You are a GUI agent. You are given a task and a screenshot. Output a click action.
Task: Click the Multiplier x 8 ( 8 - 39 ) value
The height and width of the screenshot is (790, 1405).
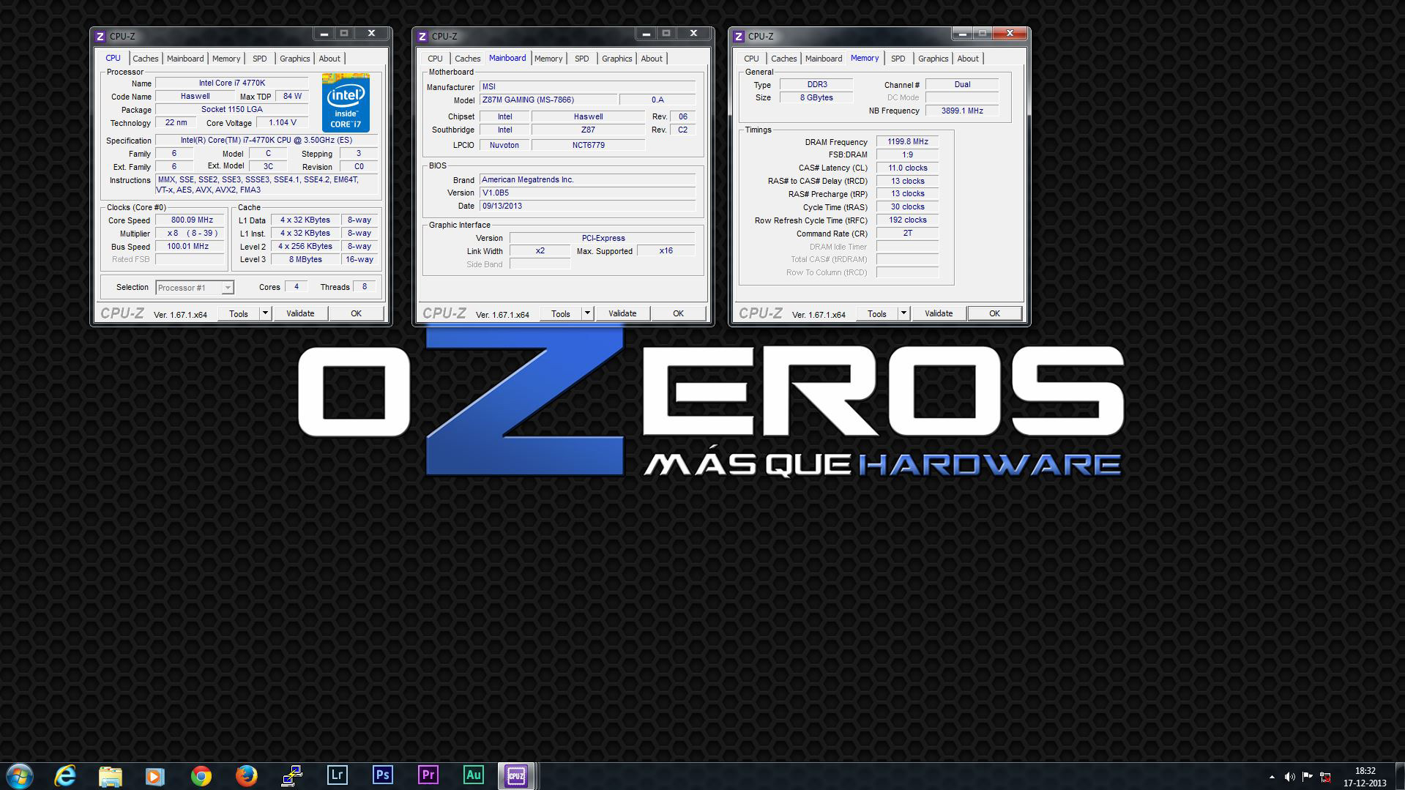point(190,234)
